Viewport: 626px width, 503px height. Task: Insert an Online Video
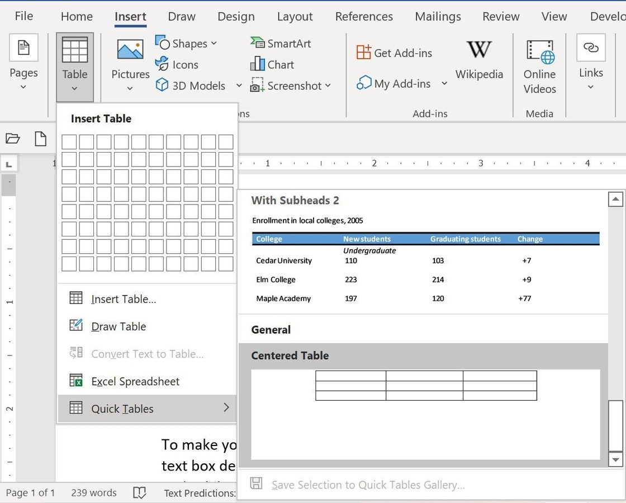click(x=539, y=63)
